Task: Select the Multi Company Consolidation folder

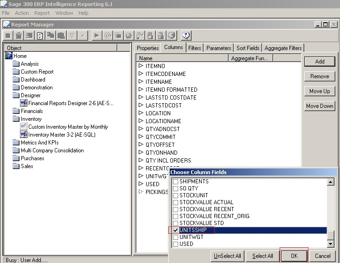Action: coord(52,150)
